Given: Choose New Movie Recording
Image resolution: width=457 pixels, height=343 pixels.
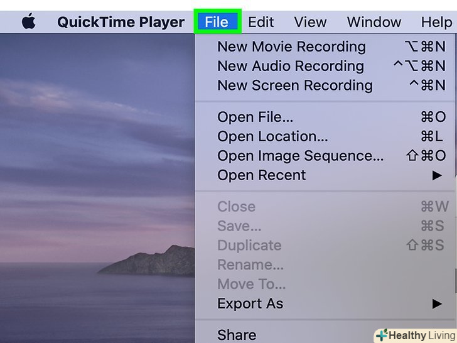Looking at the screenshot, I should click(291, 46).
